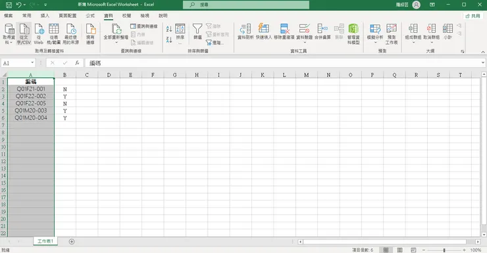Save the workbook using the floppy icon
The image size is (487, 253).
pyautogui.click(x=9, y=5)
